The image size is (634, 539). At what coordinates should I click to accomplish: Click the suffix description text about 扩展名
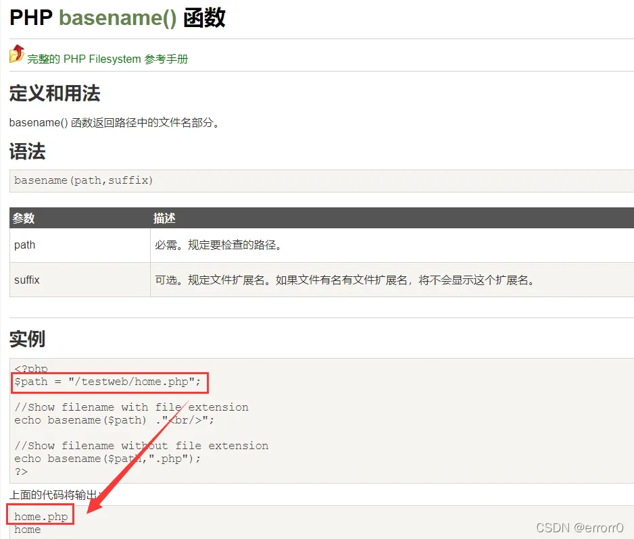pyautogui.click(x=345, y=280)
